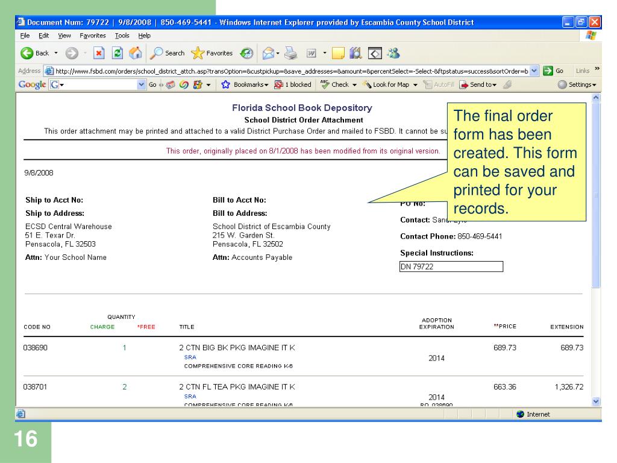Click the gadget blocks icon on Google toolbar

(x=198, y=84)
